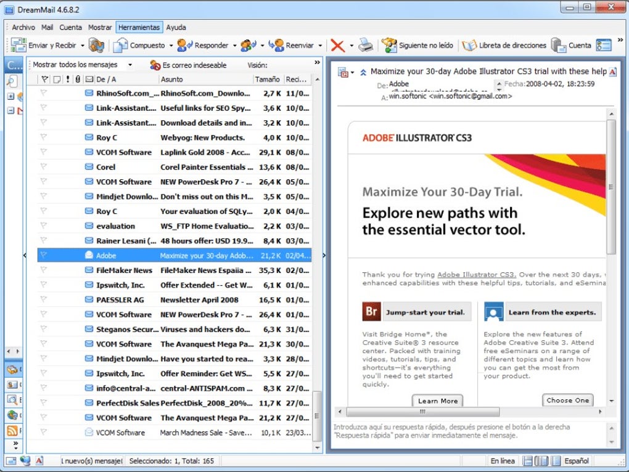Toggle flag on PAESSLER AG message
Viewport: 629px width, 472px height.
pyautogui.click(x=44, y=299)
